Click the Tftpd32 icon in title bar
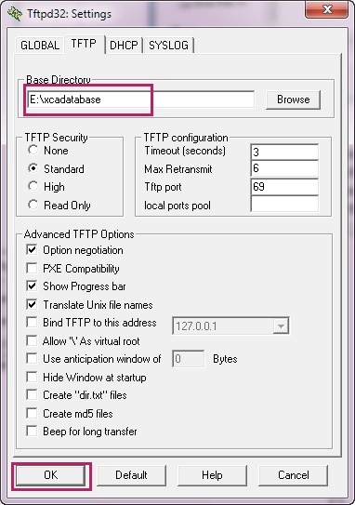355x505 pixels. pyautogui.click(x=15, y=14)
